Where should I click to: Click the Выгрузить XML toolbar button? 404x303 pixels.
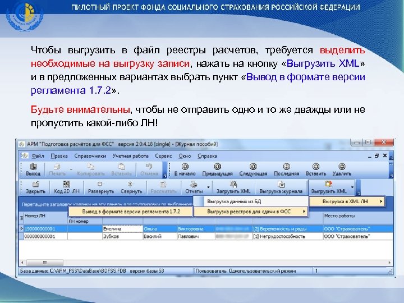click(329, 187)
